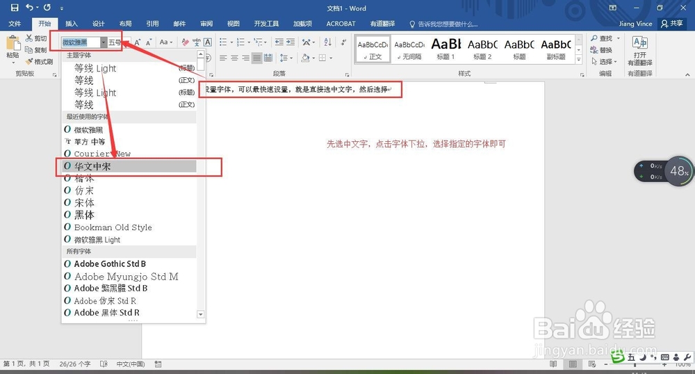Center the paragraph text
The height and width of the screenshot is (374, 695).
tap(234, 58)
